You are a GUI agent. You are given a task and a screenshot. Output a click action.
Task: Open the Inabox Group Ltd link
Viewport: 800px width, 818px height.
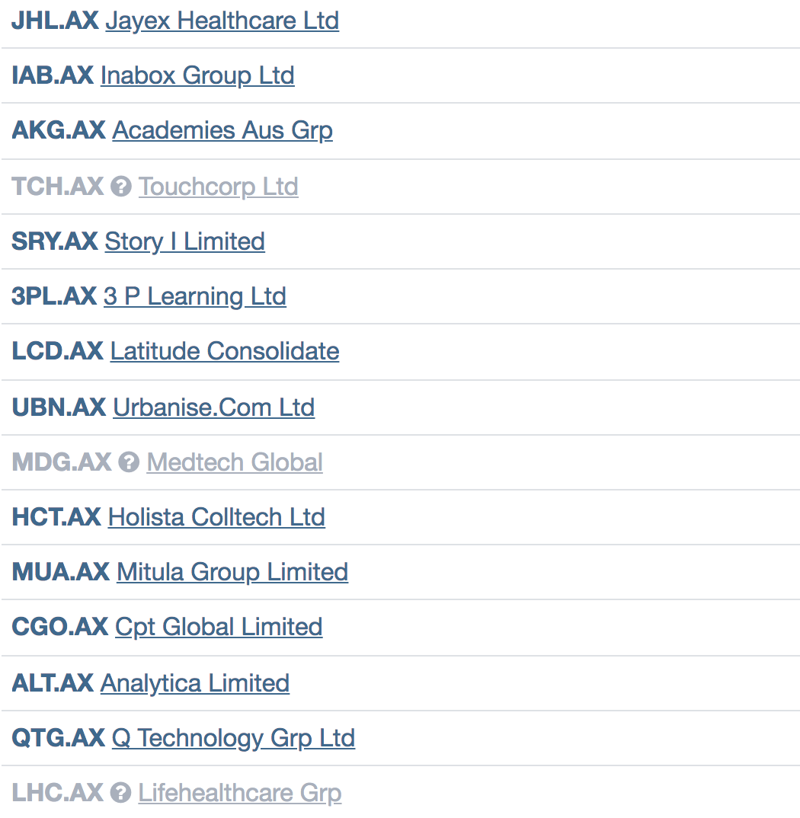[197, 75]
